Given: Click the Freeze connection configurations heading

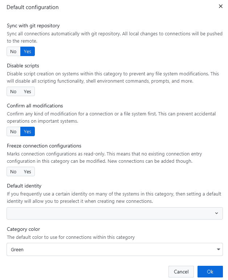Looking at the screenshot, I should pyautogui.click(x=44, y=146).
